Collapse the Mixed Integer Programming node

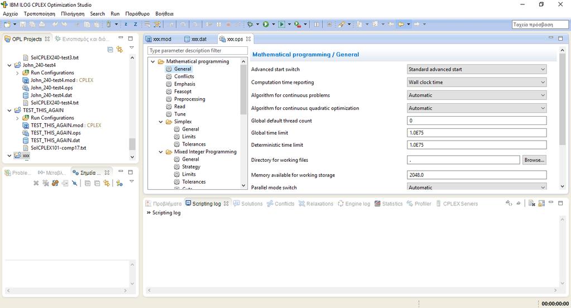click(x=161, y=152)
